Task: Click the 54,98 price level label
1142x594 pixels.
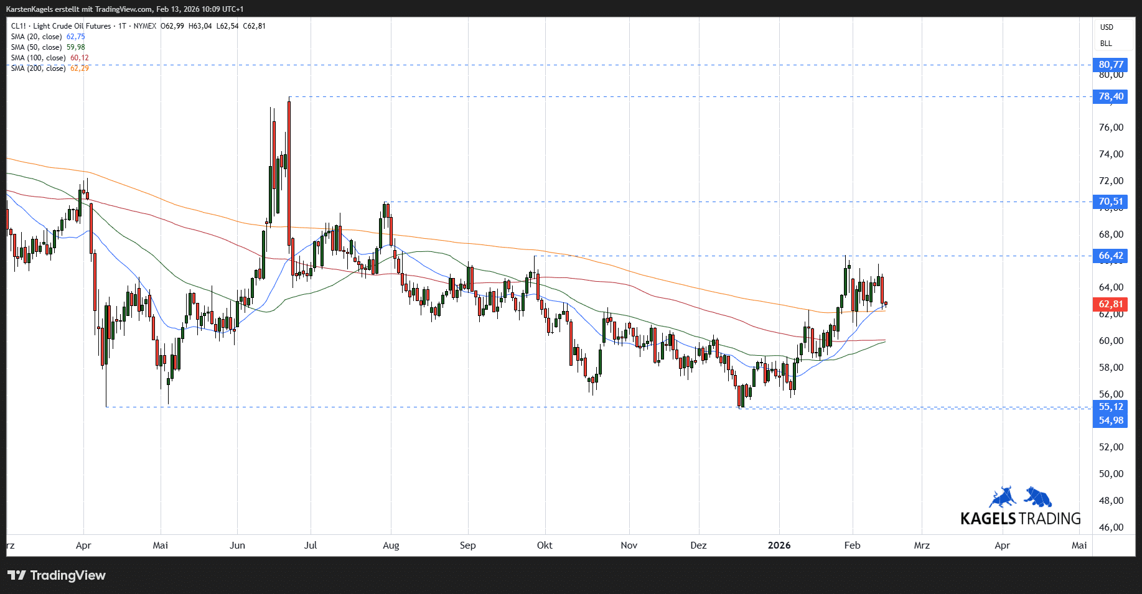Action: 1110,420
